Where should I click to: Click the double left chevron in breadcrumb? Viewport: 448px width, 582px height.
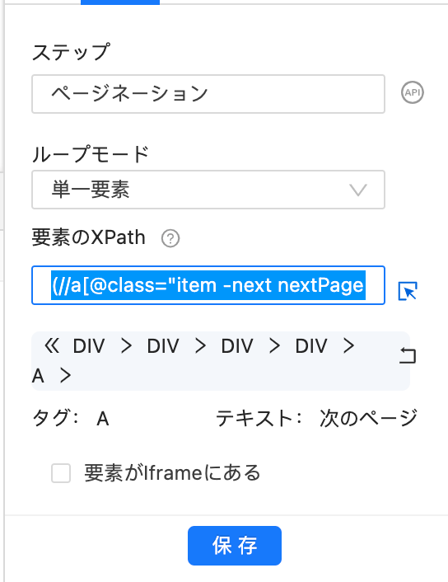[x=52, y=346]
